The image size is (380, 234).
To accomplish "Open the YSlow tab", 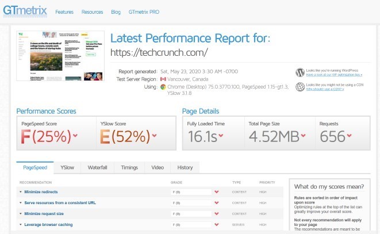I will [67, 167].
